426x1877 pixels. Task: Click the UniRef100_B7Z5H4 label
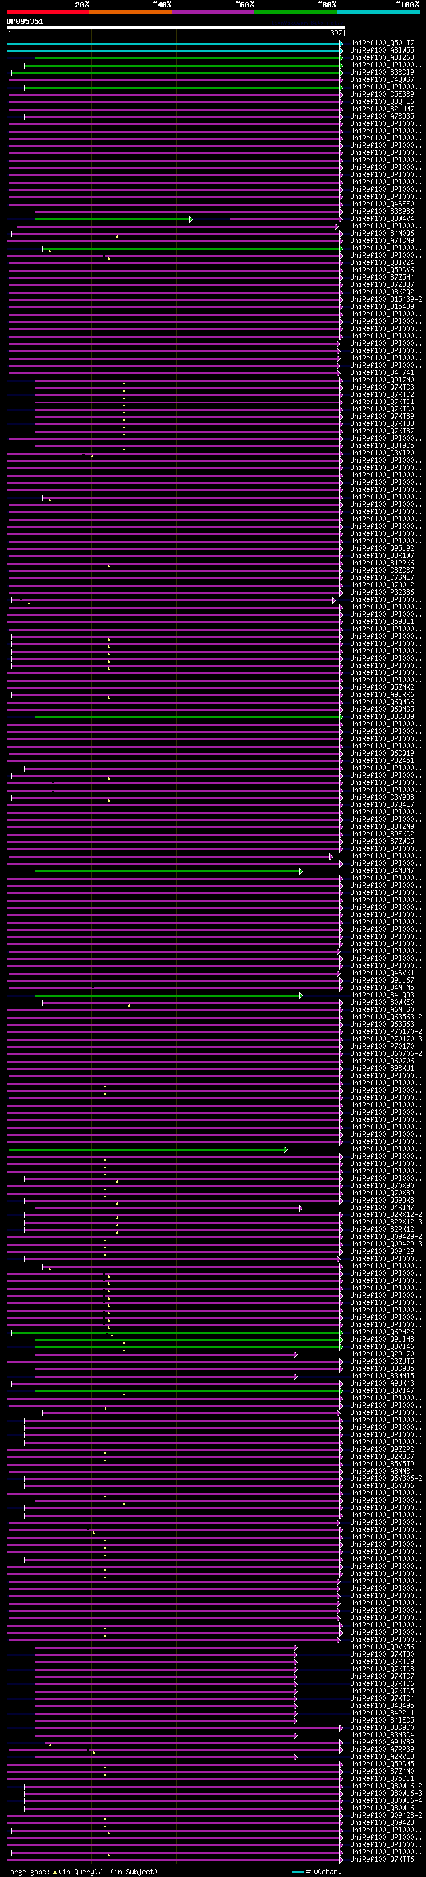382,278
